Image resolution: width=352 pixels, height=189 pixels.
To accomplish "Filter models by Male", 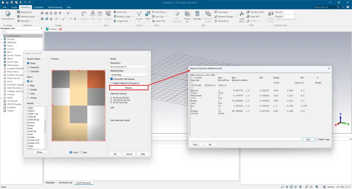I will pyautogui.click(x=28, y=85).
